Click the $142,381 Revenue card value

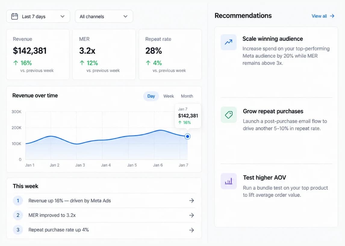tap(30, 51)
